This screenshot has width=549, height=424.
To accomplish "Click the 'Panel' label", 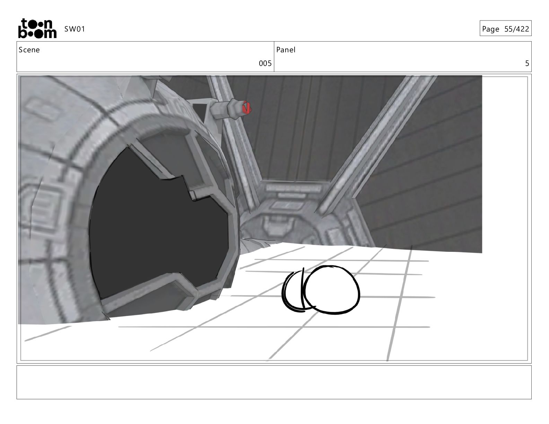I will pyautogui.click(x=286, y=50).
